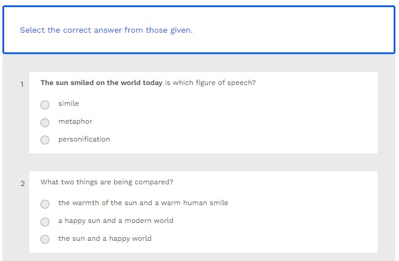This screenshot has height=261, width=399.
Task: Click the "metaphor" answer label text
Action: [x=75, y=121]
